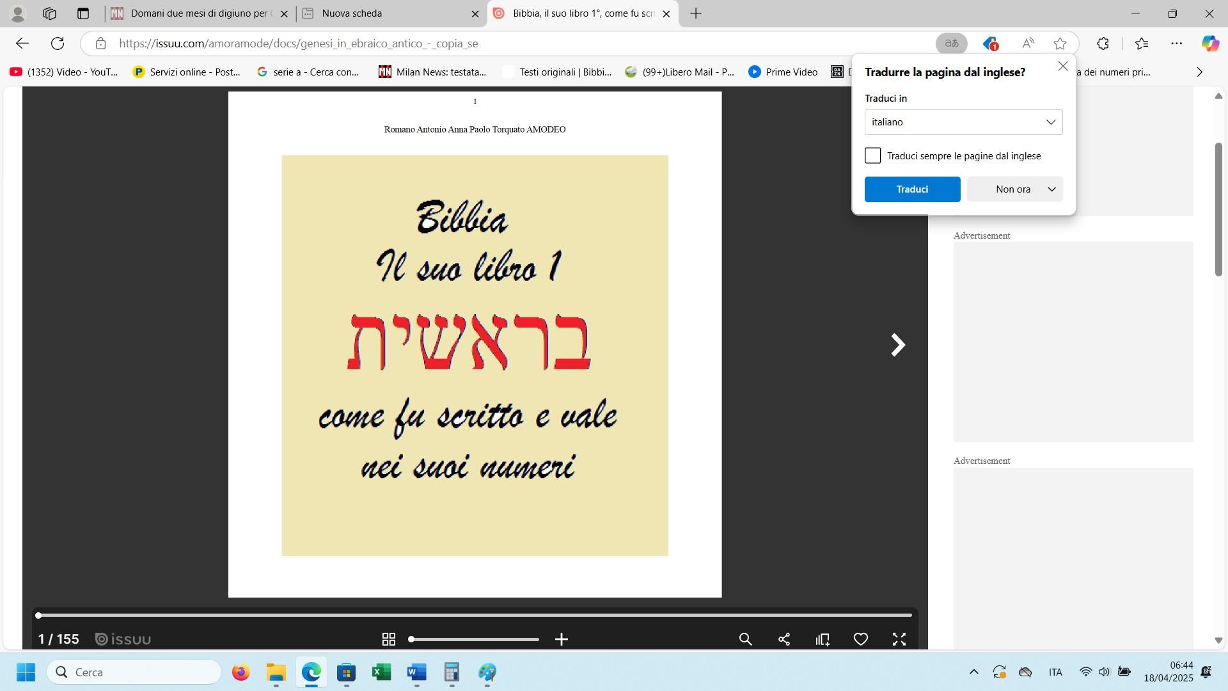The width and height of the screenshot is (1228, 691).
Task: Click the zoom-in plus icon
Action: [x=562, y=639]
